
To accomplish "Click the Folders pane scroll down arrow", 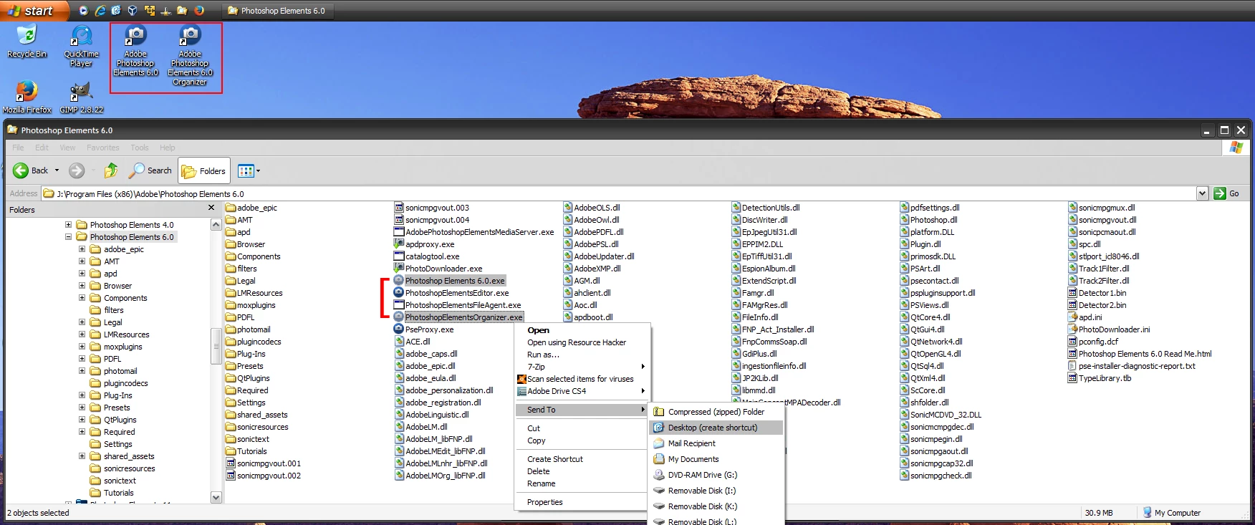I will click(216, 497).
